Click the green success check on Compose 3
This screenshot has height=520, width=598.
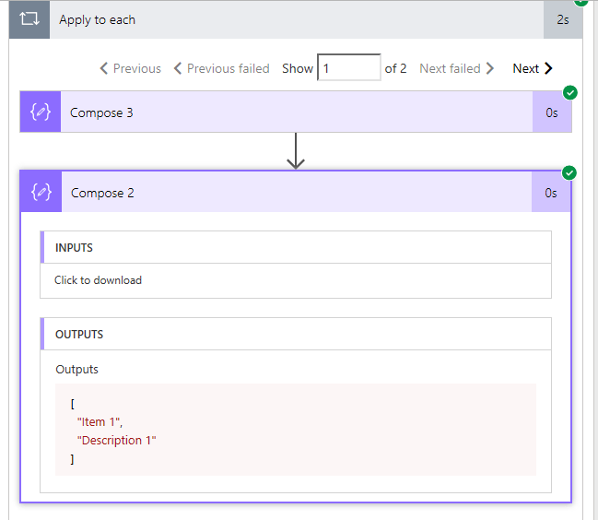pos(570,92)
